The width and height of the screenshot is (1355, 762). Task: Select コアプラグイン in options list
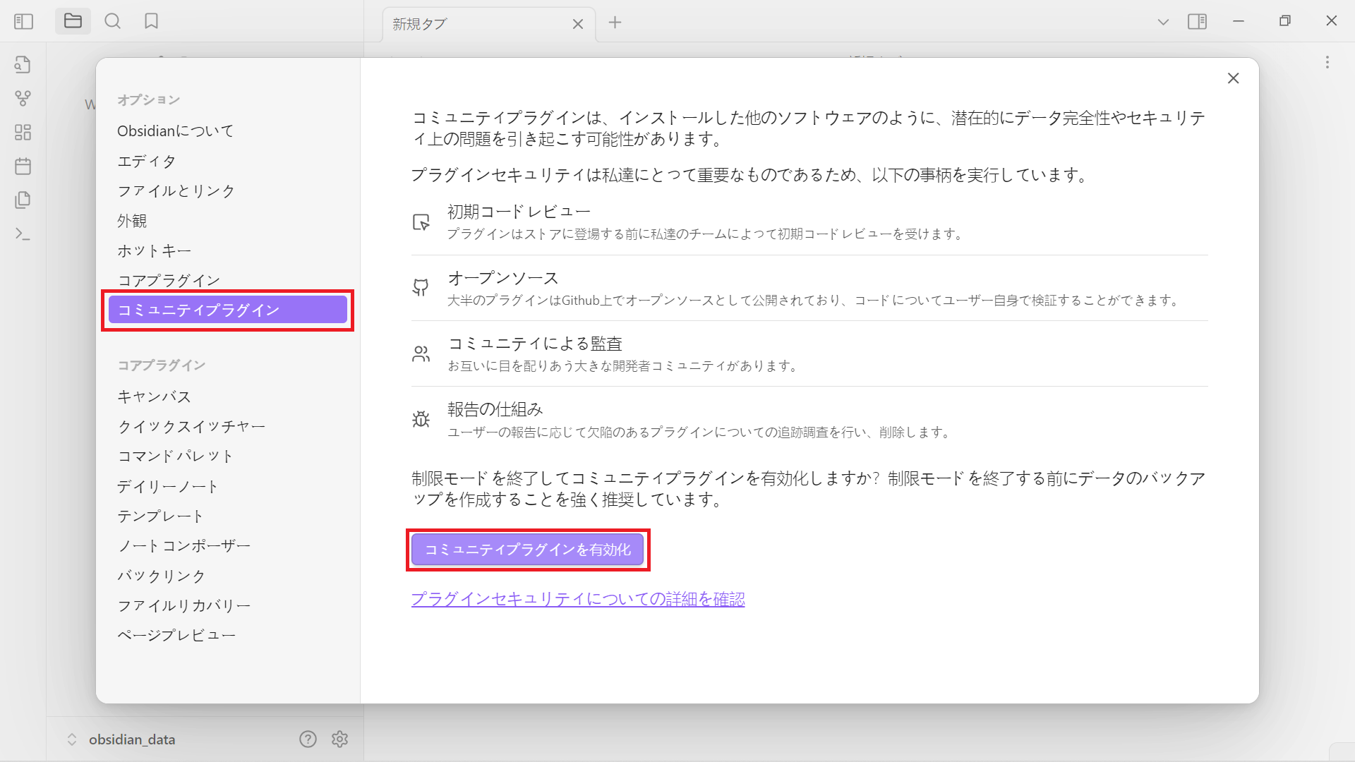tap(169, 280)
